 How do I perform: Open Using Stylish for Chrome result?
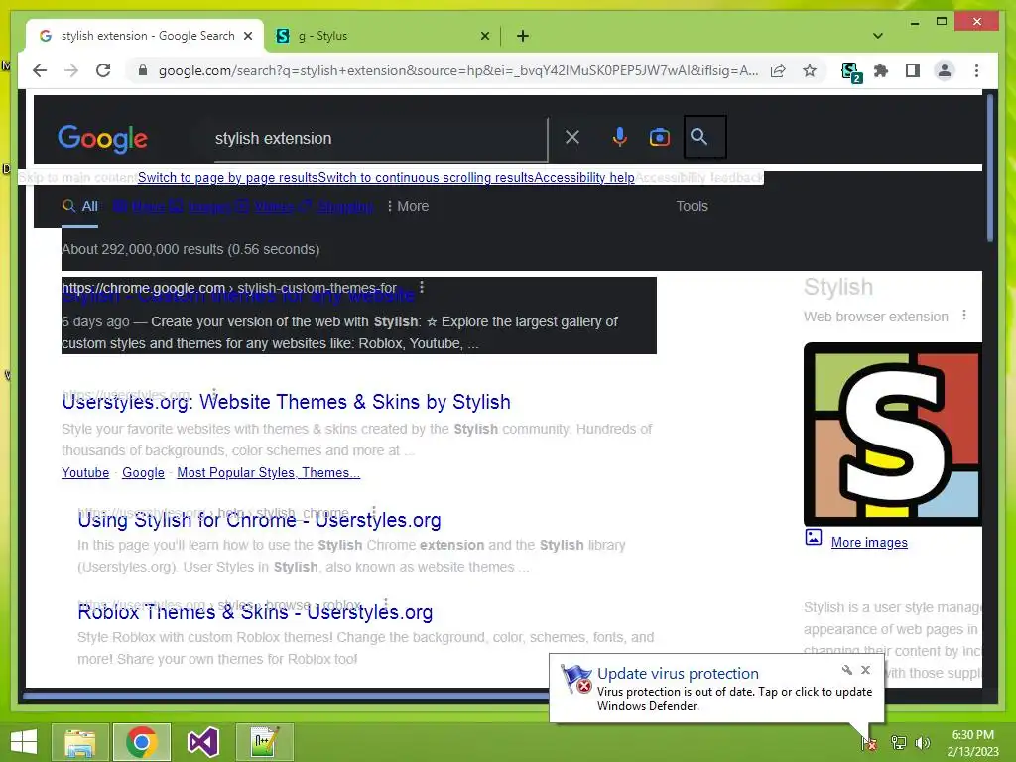[x=259, y=520]
